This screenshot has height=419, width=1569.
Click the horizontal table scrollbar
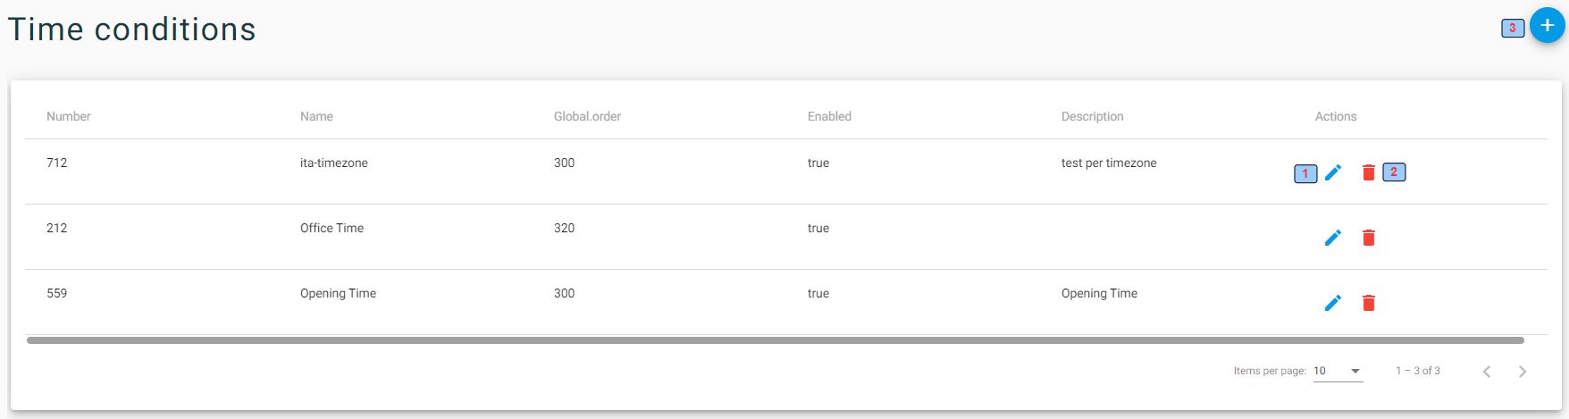tap(776, 340)
